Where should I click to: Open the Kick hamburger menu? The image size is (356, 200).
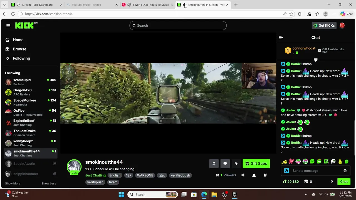pyautogui.click(x=8, y=26)
